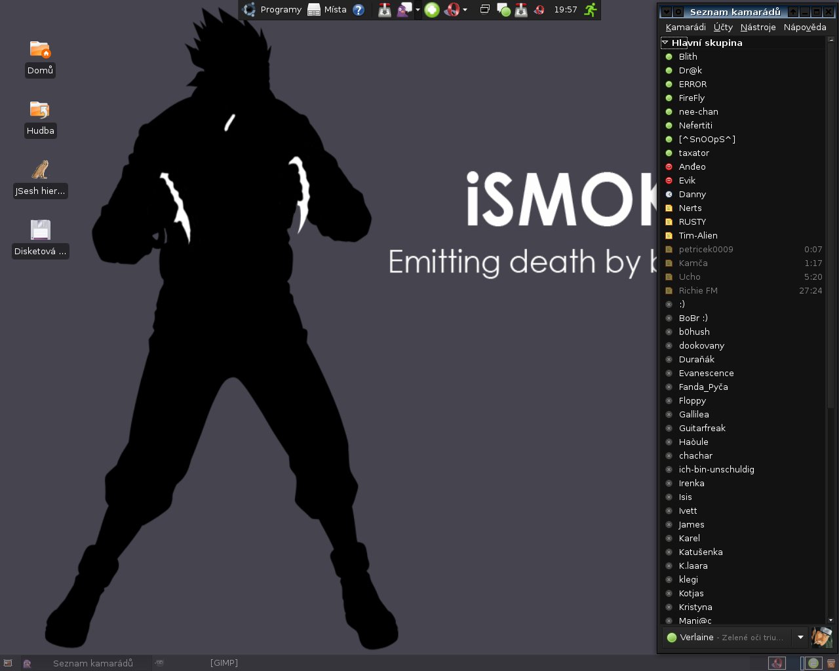839x671 pixels.
Task: Click the second download-stamp icon near the clock
Action: 521,10
